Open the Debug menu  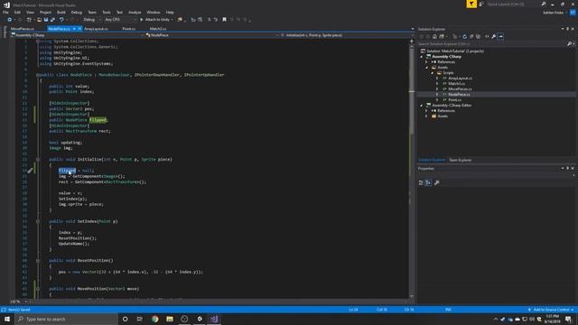coord(77,12)
